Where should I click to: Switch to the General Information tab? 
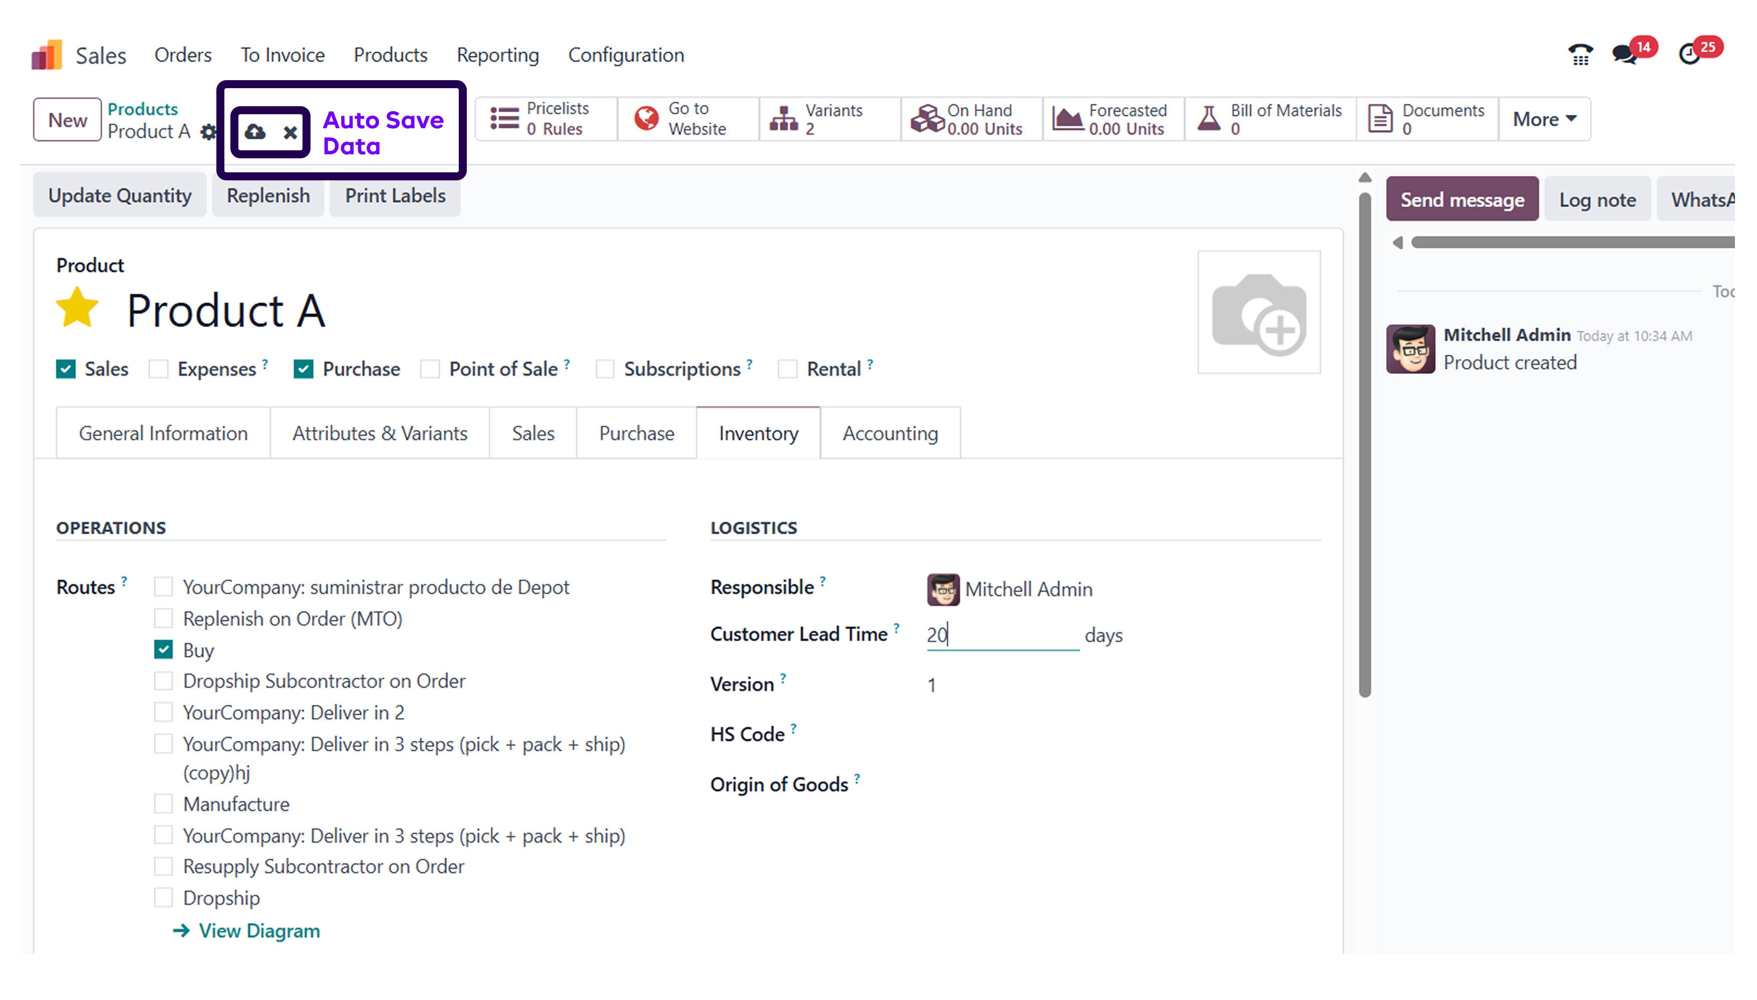163,433
